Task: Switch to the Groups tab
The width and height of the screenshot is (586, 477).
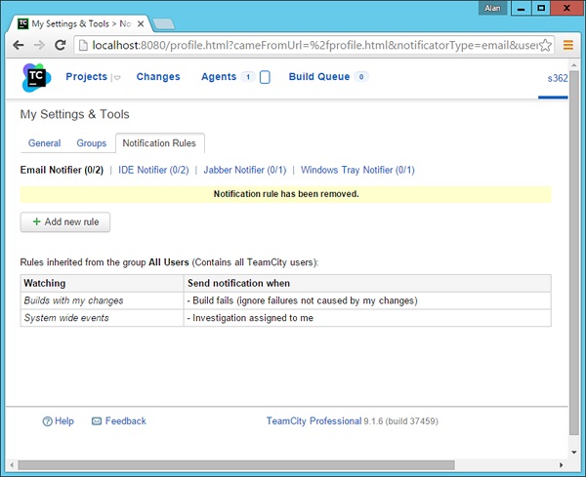Action: coord(92,143)
